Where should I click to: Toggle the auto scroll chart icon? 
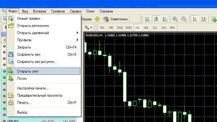(x=195, y=19)
